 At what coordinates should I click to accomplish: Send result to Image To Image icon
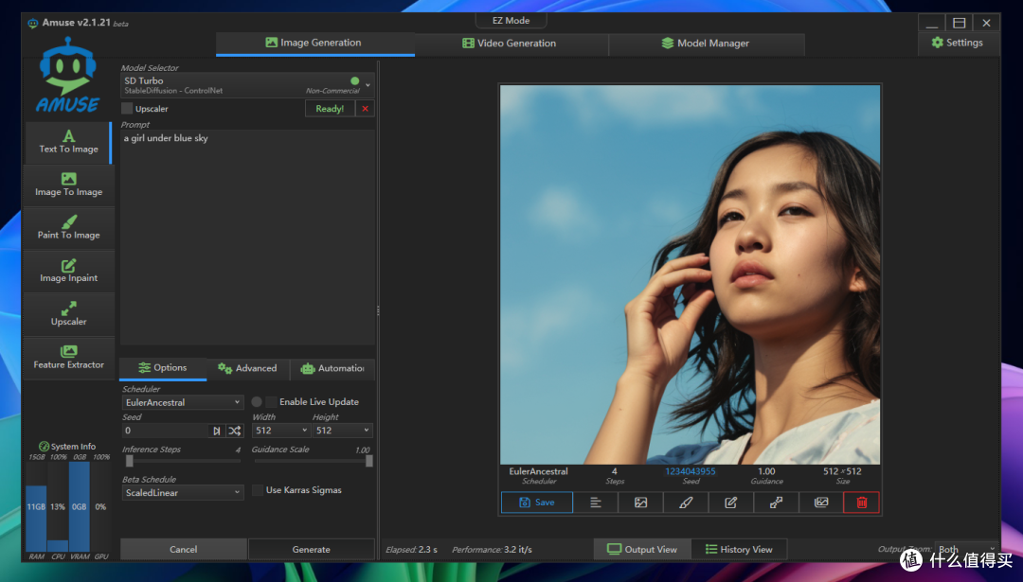640,503
